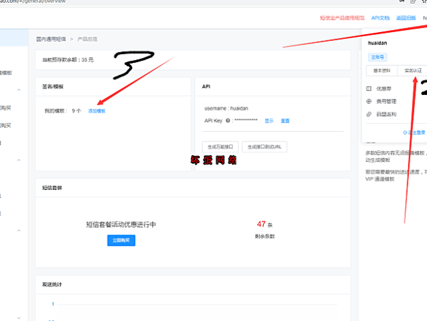Click the fee management icon beside 费用管理
The image size is (427, 321).
pos(369,102)
